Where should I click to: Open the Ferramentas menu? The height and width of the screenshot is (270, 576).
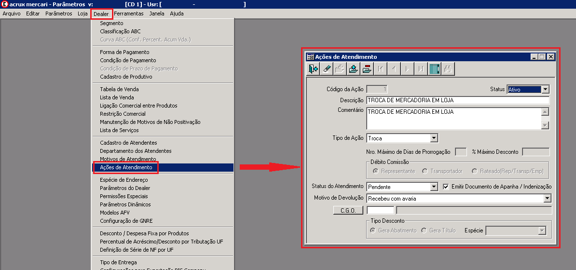[129, 13]
